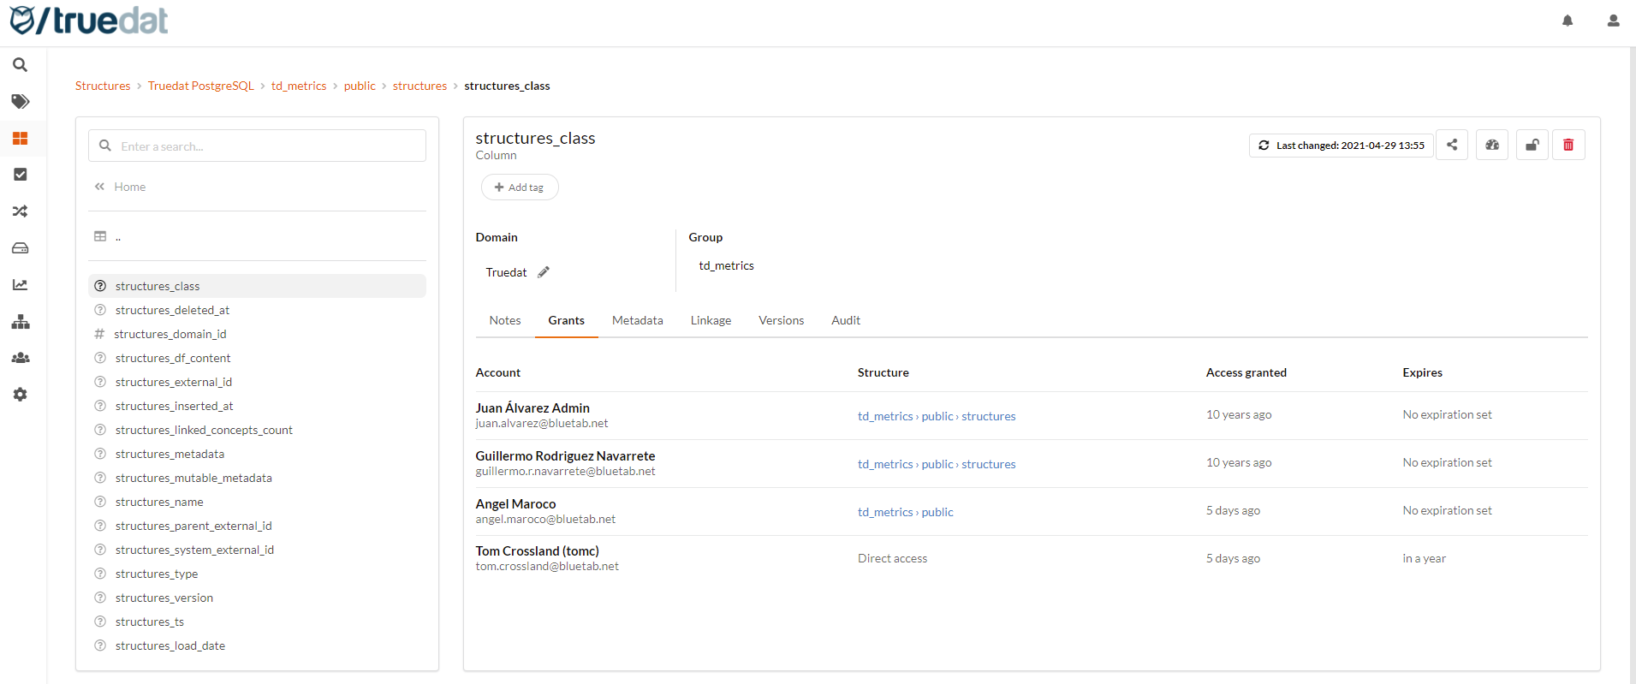Open the Linkage tab

tap(711, 320)
